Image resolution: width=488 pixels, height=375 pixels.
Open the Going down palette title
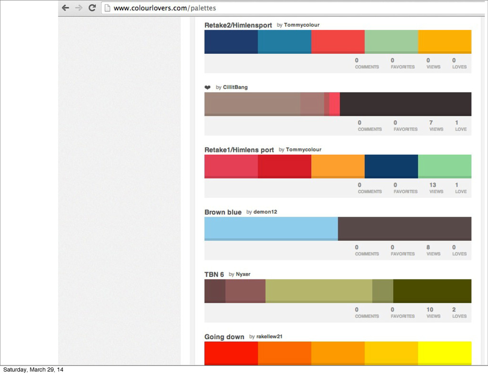point(224,337)
